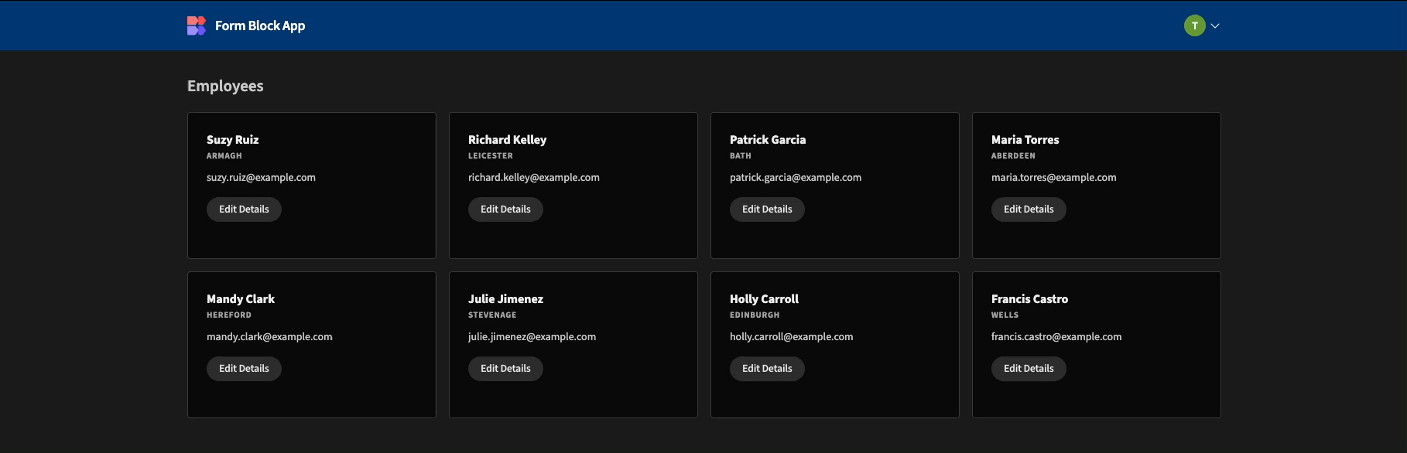Edit details for Mandy Clark
Viewport: 1407px width, 453px height.
coord(244,369)
